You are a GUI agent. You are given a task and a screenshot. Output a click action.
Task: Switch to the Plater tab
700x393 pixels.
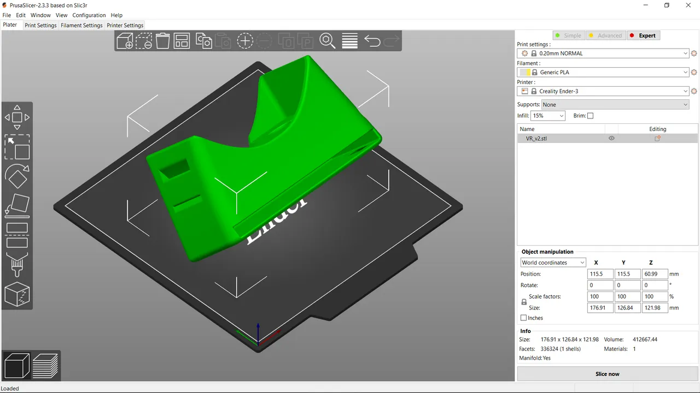point(10,25)
